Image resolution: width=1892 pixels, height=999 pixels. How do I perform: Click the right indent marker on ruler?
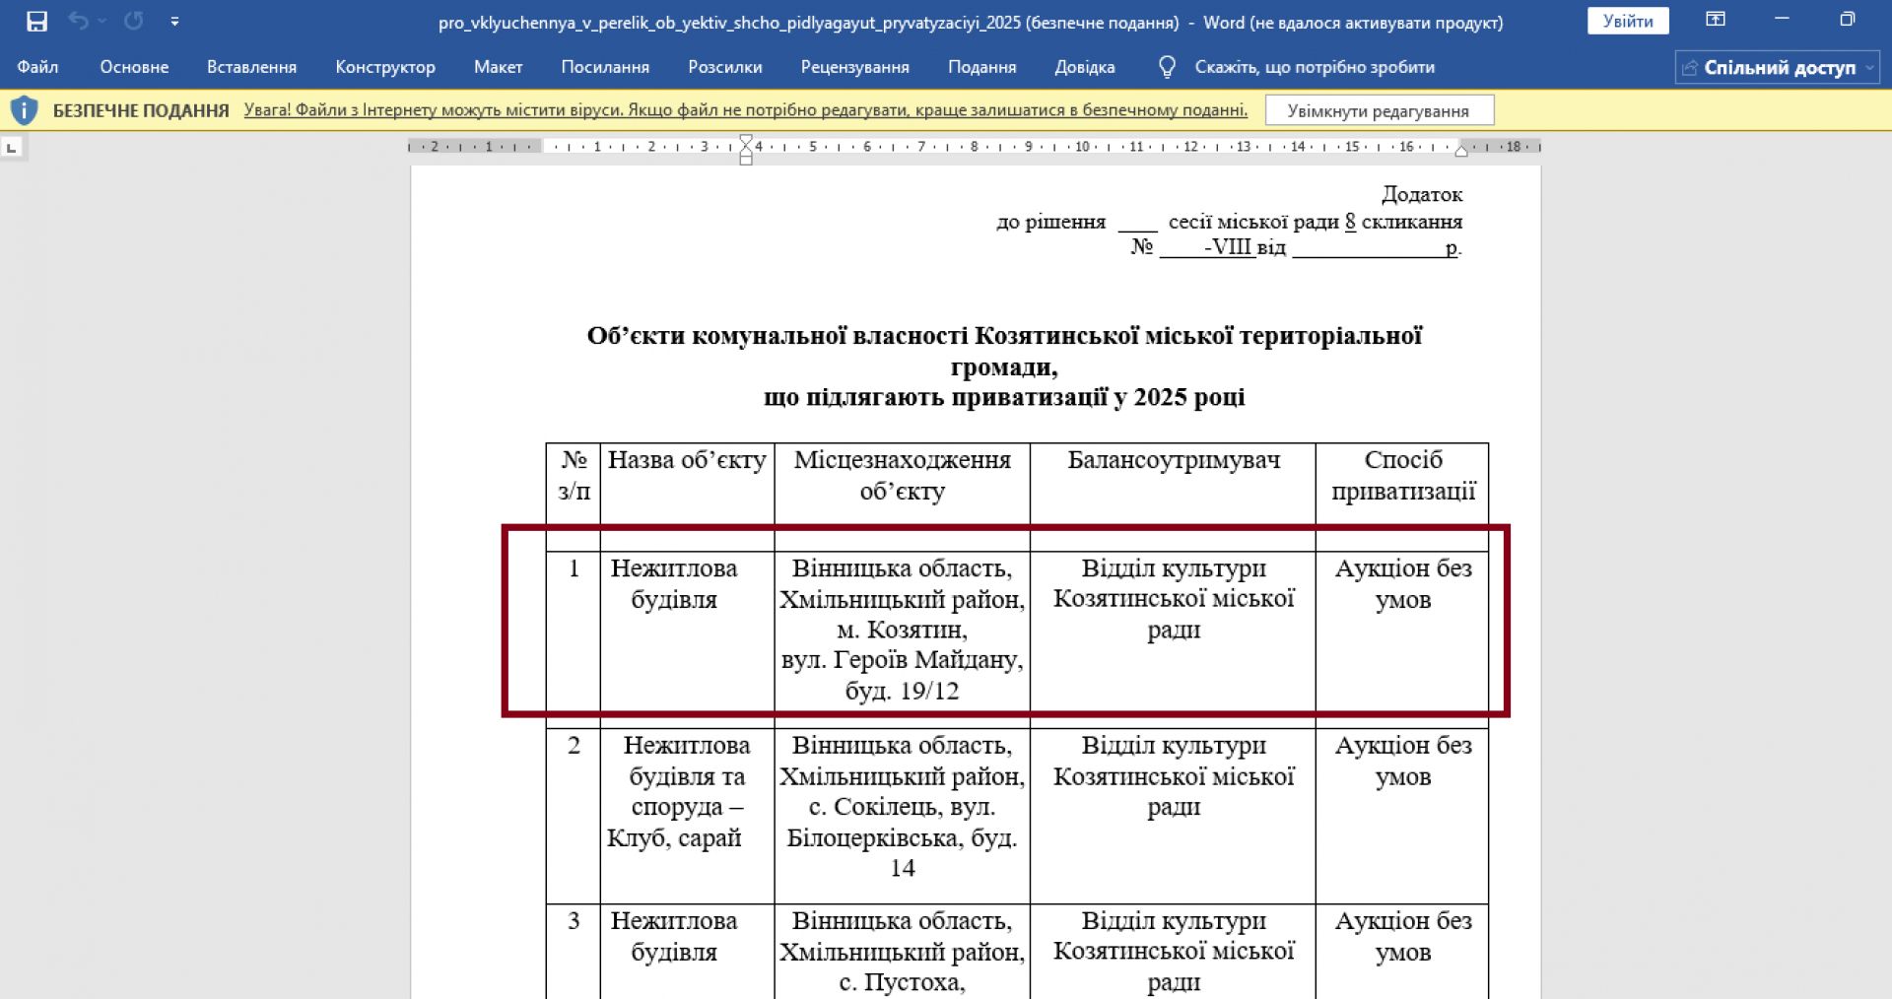pos(1461,150)
